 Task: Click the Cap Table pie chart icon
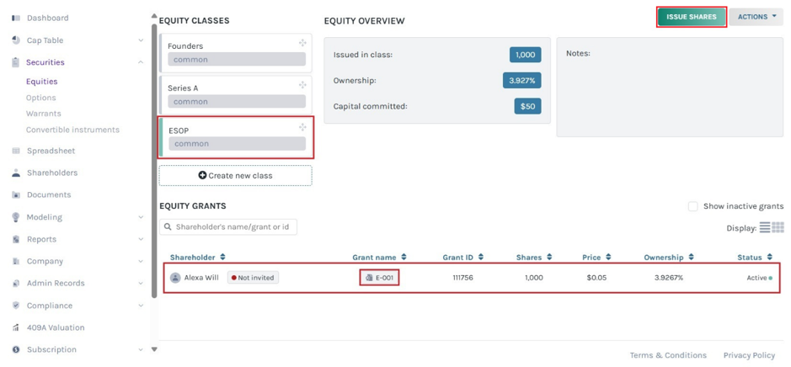(16, 40)
